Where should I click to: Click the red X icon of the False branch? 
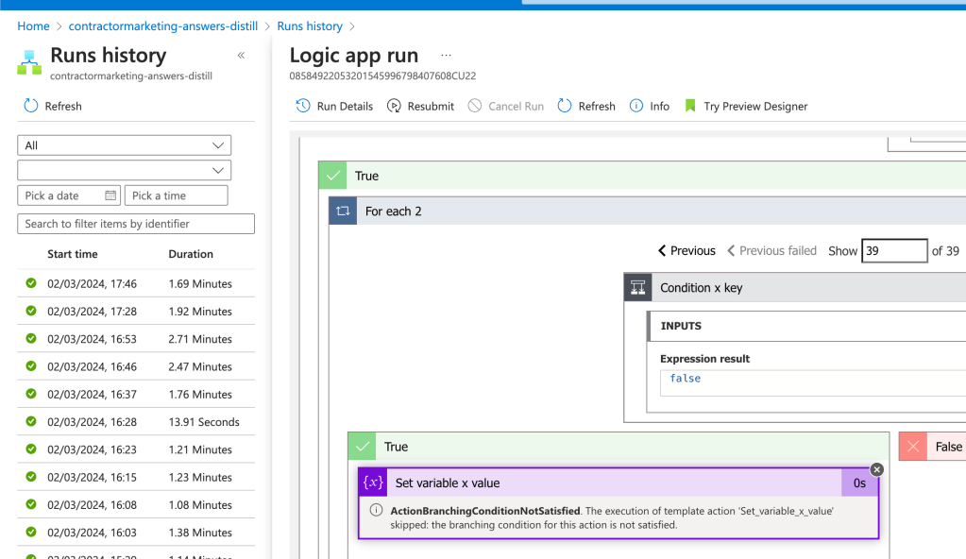[x=913, y=447]
